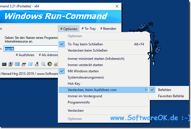Select Hot-Key menu entry
The width and height of the screenshot is (191, 129).
point(104,84)
